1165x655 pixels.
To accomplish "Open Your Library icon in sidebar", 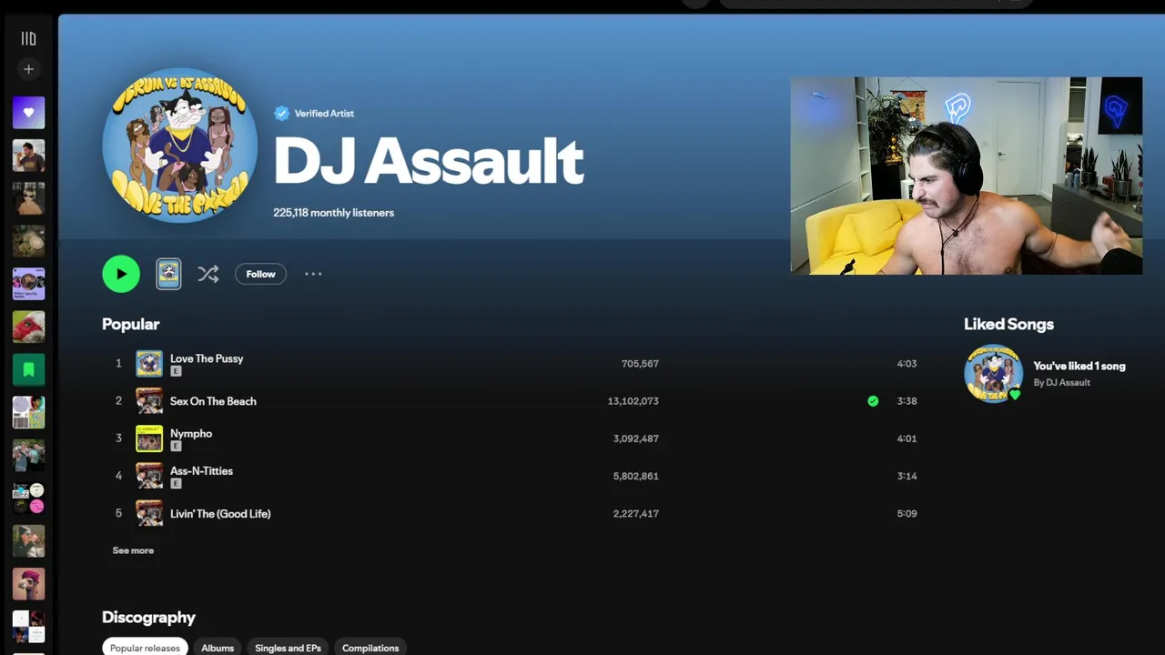I will [x=28, y=38].
